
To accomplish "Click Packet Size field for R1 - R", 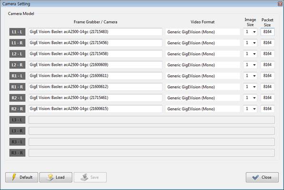I will [267, 87].
